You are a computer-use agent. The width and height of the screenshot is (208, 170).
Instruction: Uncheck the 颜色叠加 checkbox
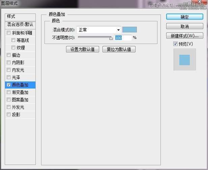9,85
